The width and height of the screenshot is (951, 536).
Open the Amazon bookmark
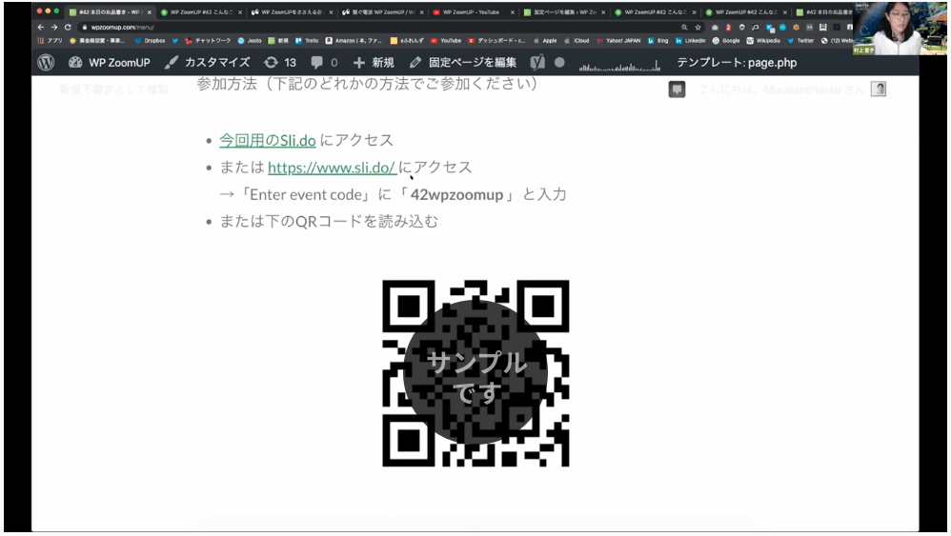pyautogui.click(x=354, y=41)
